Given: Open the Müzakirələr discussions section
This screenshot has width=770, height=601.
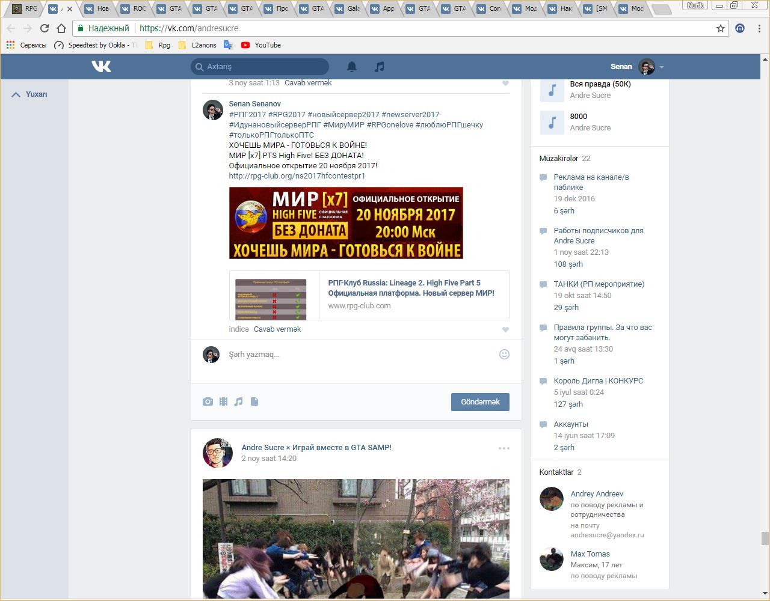Looking at the screenshot, I should (559, 159).
